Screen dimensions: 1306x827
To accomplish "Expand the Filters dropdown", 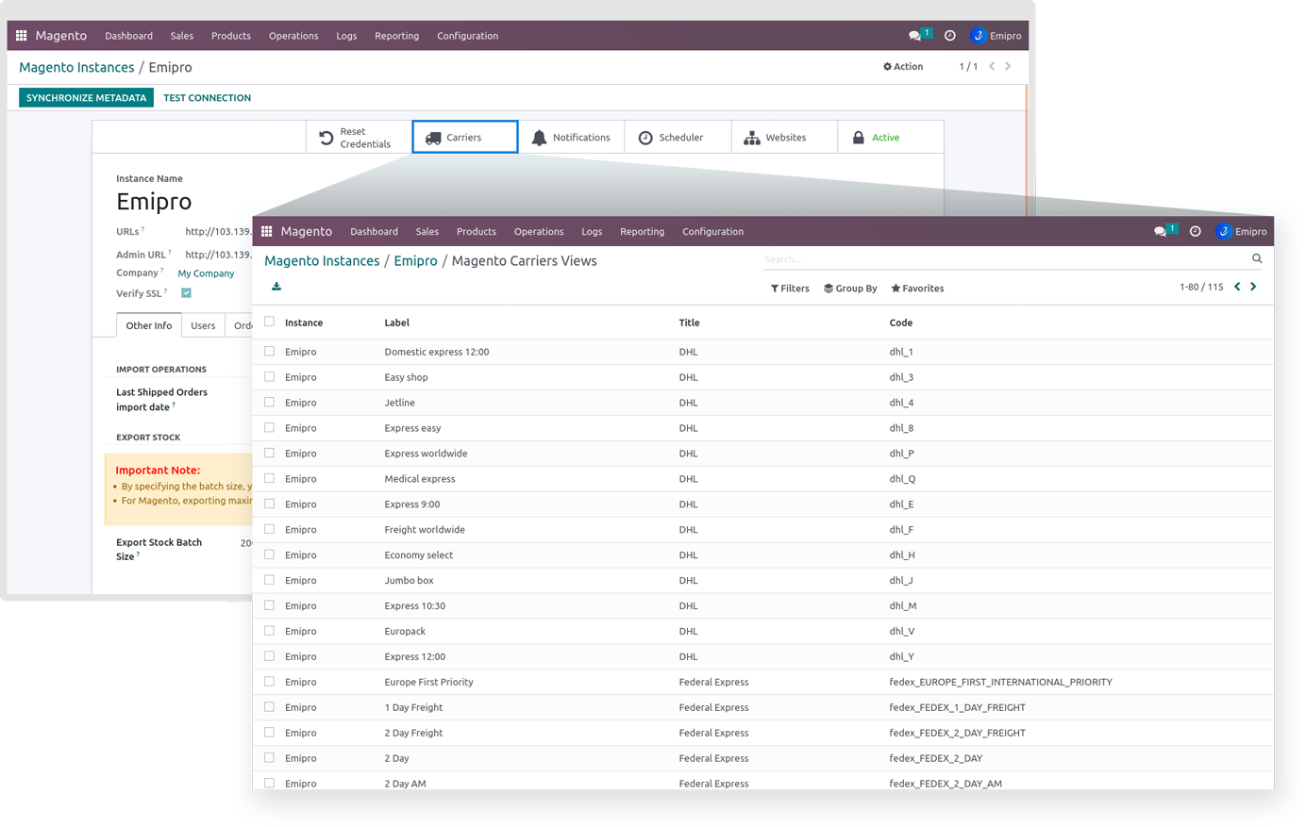I will [x=790, y=289].
